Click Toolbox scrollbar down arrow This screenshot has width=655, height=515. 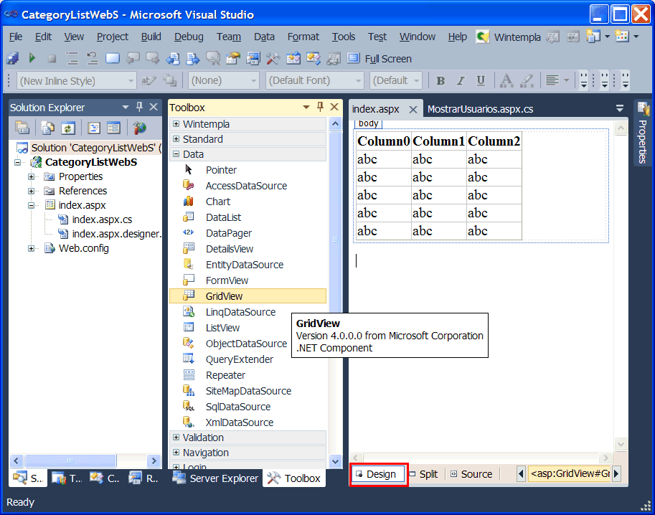pyautogui.click(x=336, y=461)
